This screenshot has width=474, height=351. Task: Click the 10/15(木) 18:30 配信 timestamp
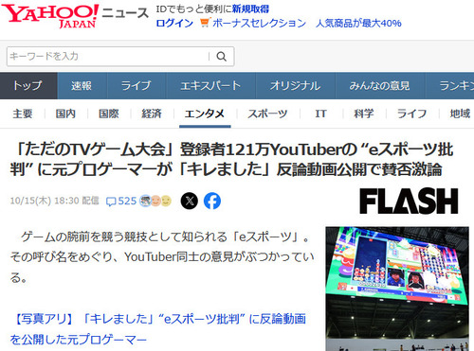tap(55, 201)
